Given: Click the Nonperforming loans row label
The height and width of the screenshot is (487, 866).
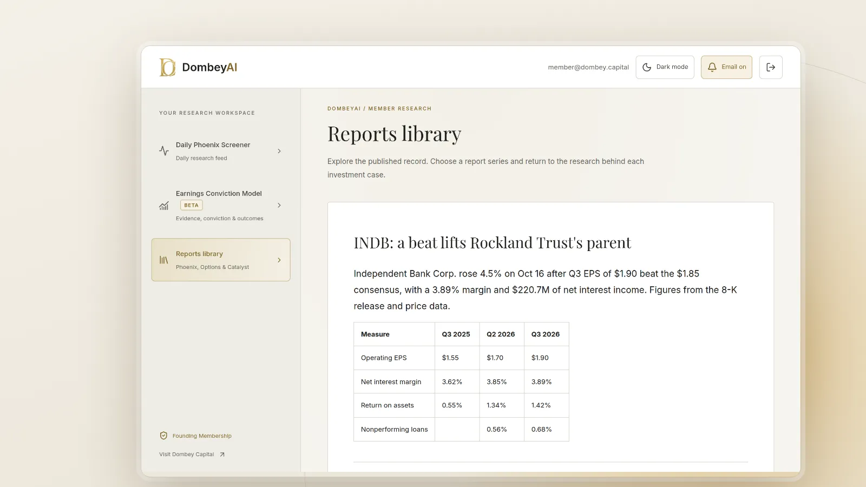Looking at the screenshot, I should [395, 429].
